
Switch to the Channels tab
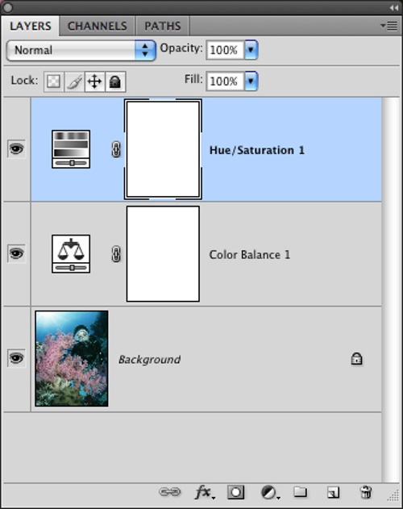point(97,26)
